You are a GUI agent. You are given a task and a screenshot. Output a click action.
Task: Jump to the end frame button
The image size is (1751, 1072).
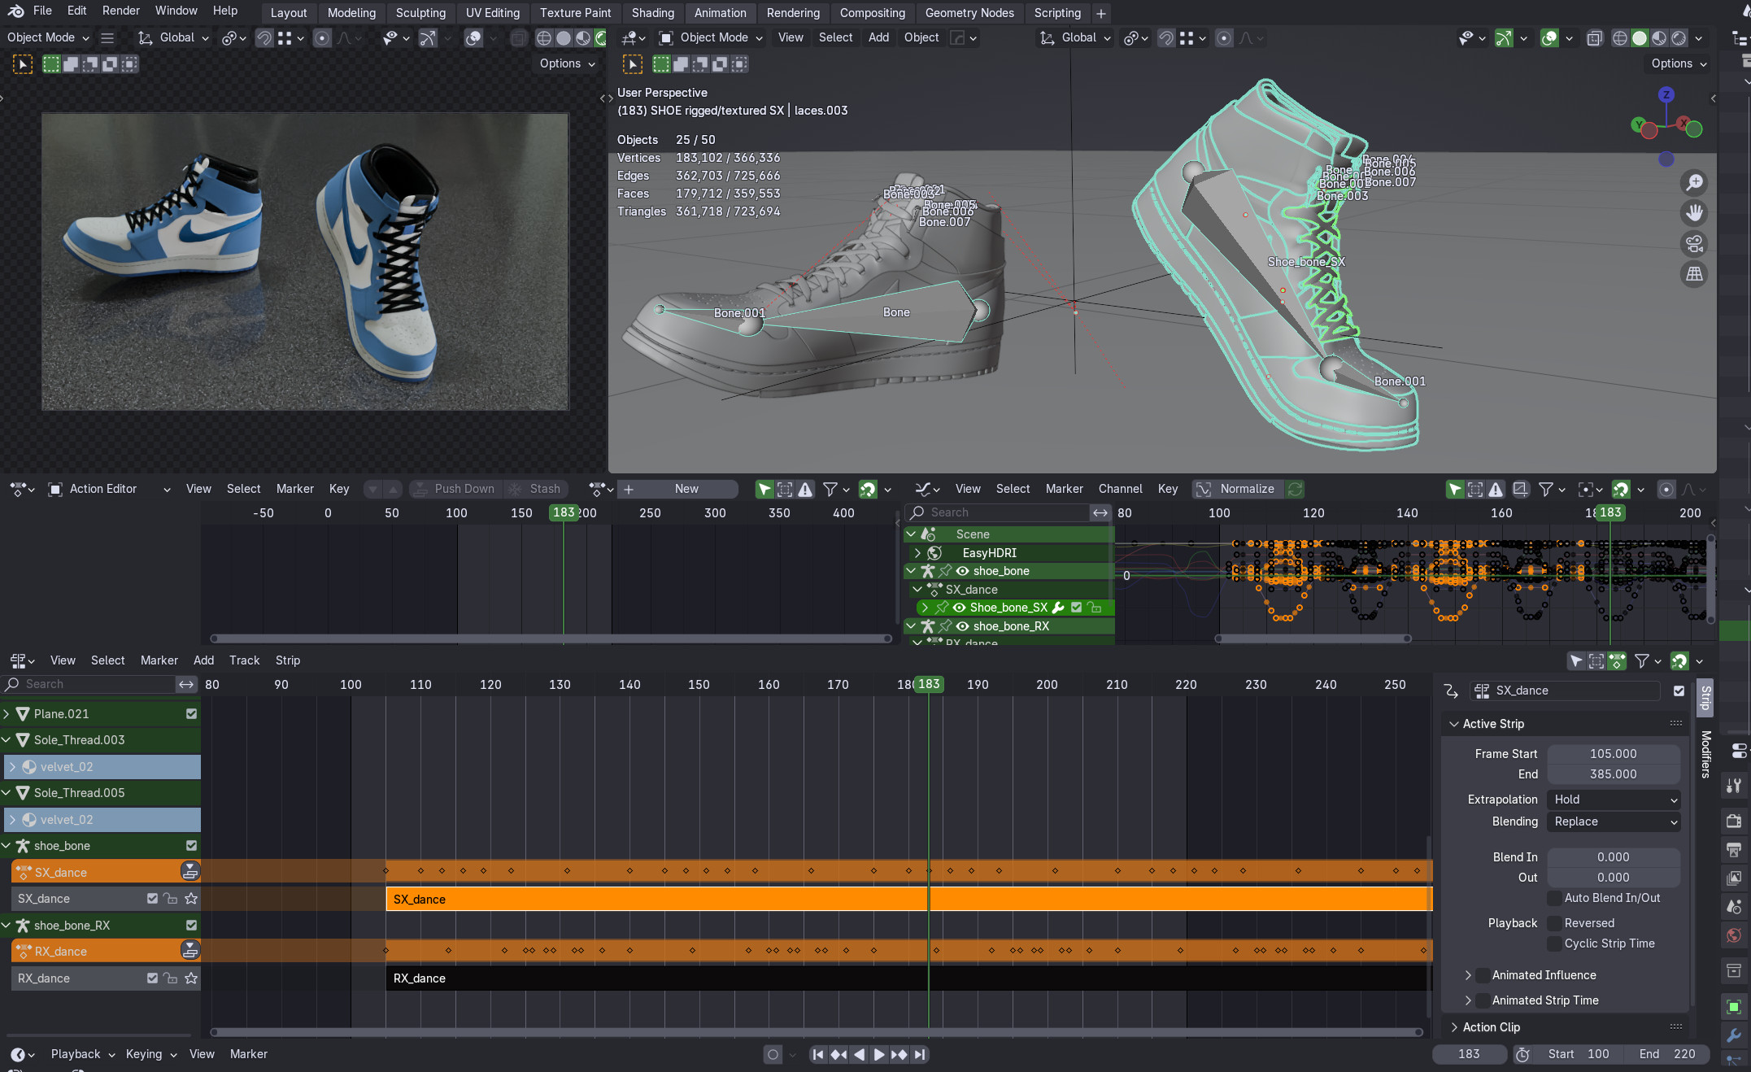click(920, 1054)
